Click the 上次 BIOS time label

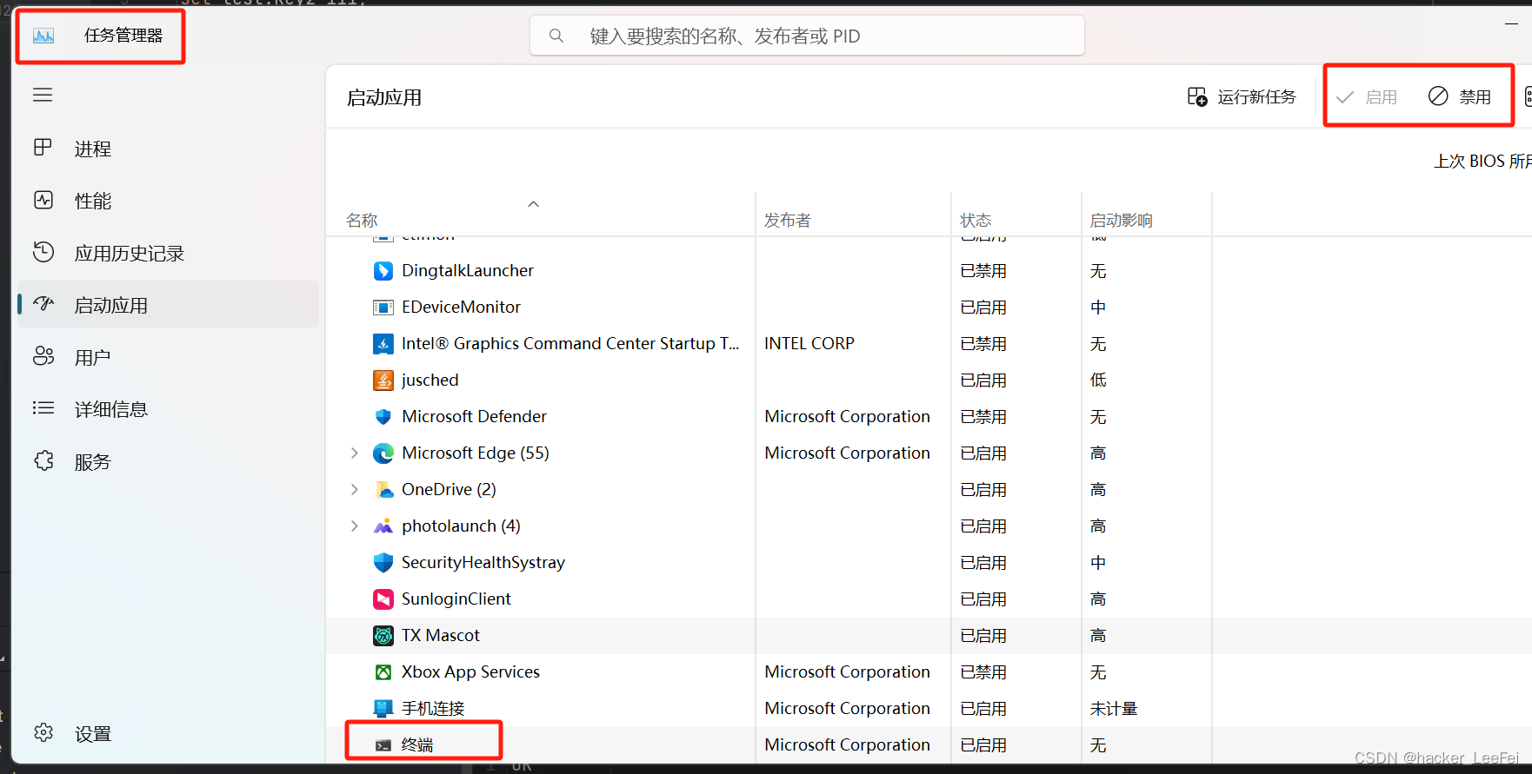pos(1482,161)
